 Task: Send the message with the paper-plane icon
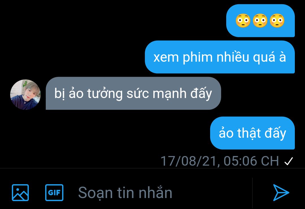[x=281, y=192]
